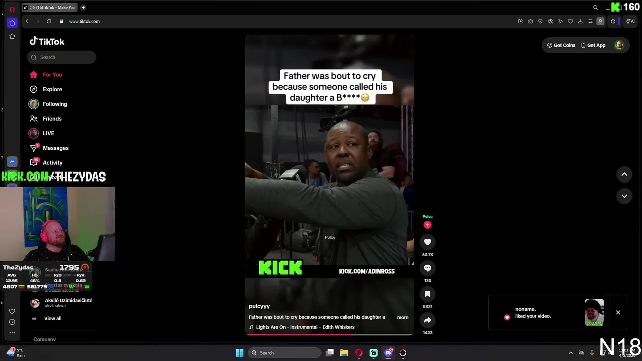Image resolution: width=642 pixels, height=361 pixels.
Task: Open the extensions cube icon
Action: (613, 21)
